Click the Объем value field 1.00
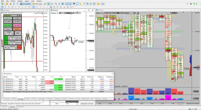Screen dimensions: 201x110 (9, 34)
